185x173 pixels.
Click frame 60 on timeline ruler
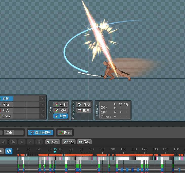[x=81, y=149]
